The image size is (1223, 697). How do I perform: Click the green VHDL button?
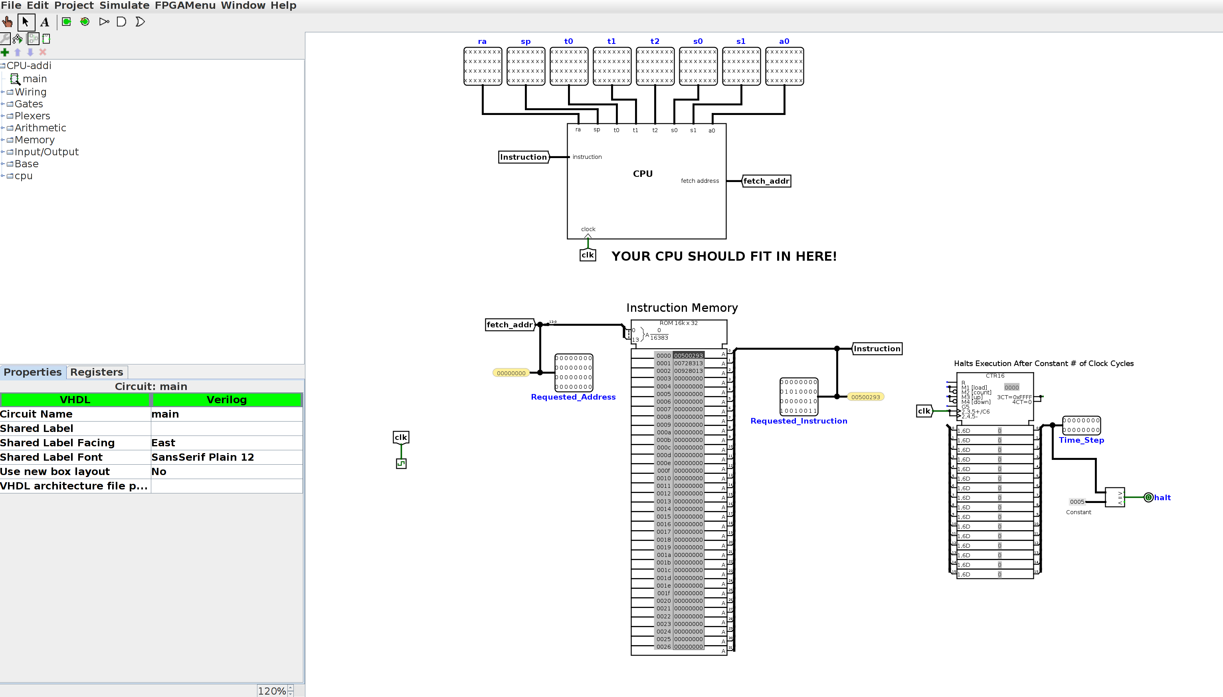pos(75,400)
